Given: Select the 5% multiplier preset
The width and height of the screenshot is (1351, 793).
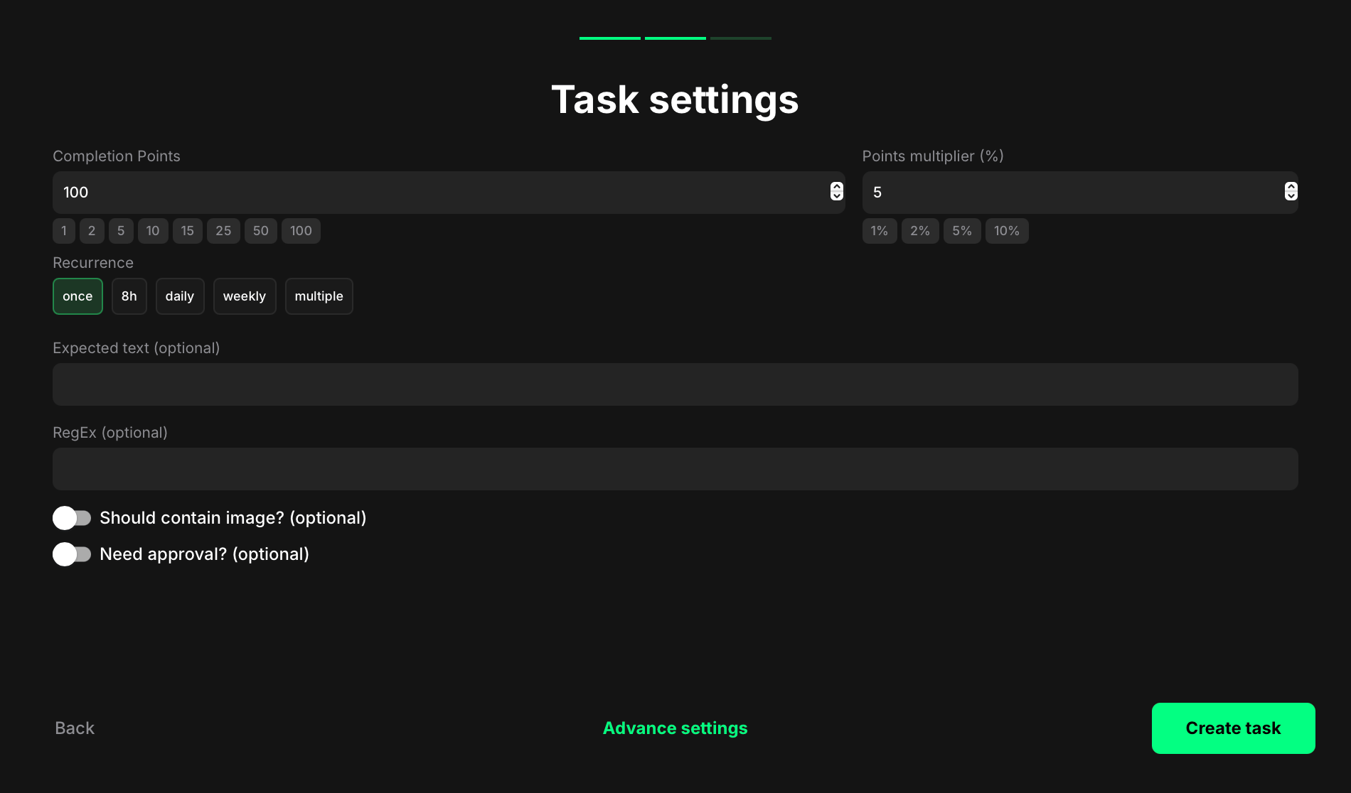Looking at the screenshot, I should click(x=962, y=231).
